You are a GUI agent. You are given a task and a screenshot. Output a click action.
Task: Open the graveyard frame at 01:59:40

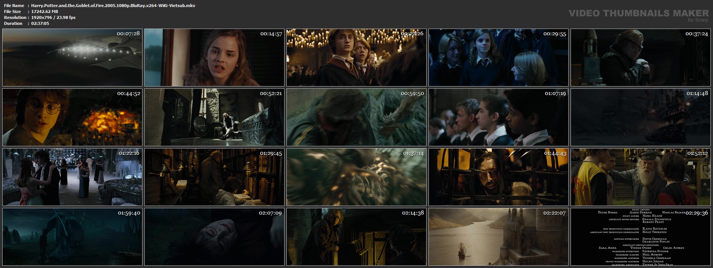pyautogui.click(x=72, y=237)
